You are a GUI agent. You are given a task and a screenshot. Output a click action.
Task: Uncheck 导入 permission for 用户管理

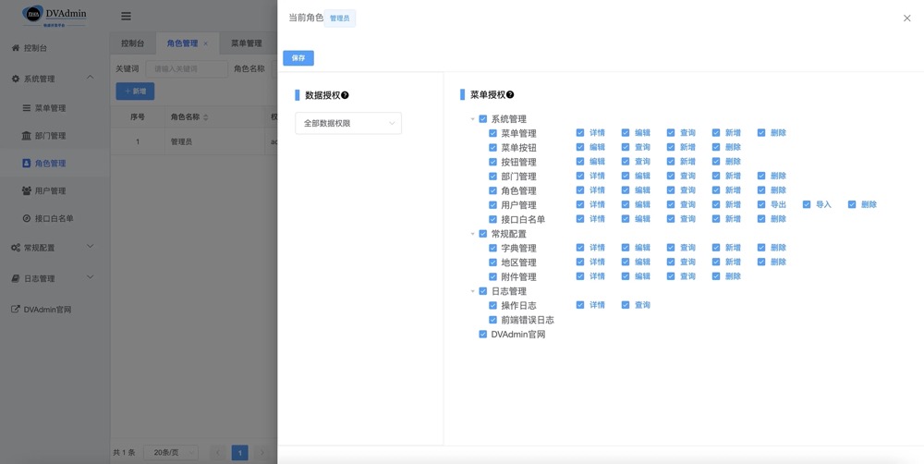click(807, 204)
